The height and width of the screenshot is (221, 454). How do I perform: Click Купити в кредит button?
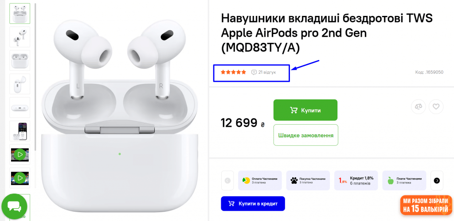[253, 204]
